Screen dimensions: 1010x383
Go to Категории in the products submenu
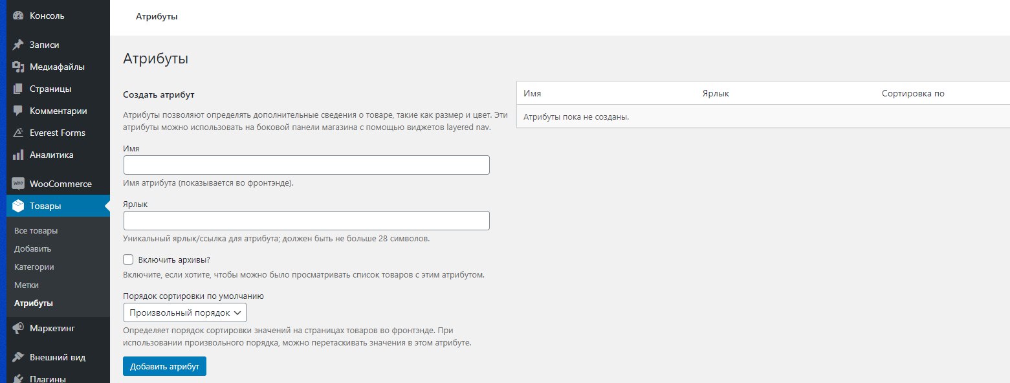[34, 267]
